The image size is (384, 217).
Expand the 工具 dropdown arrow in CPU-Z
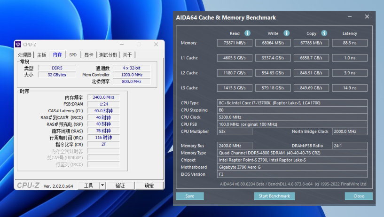point(102,186)
